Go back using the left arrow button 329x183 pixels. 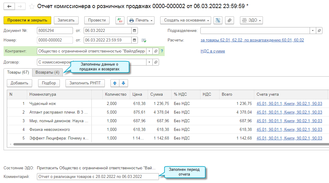click(x=9, y=6)
